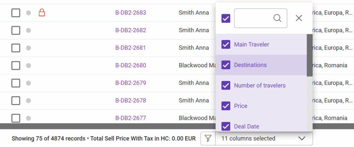Choose the Deal Date option

246,126
